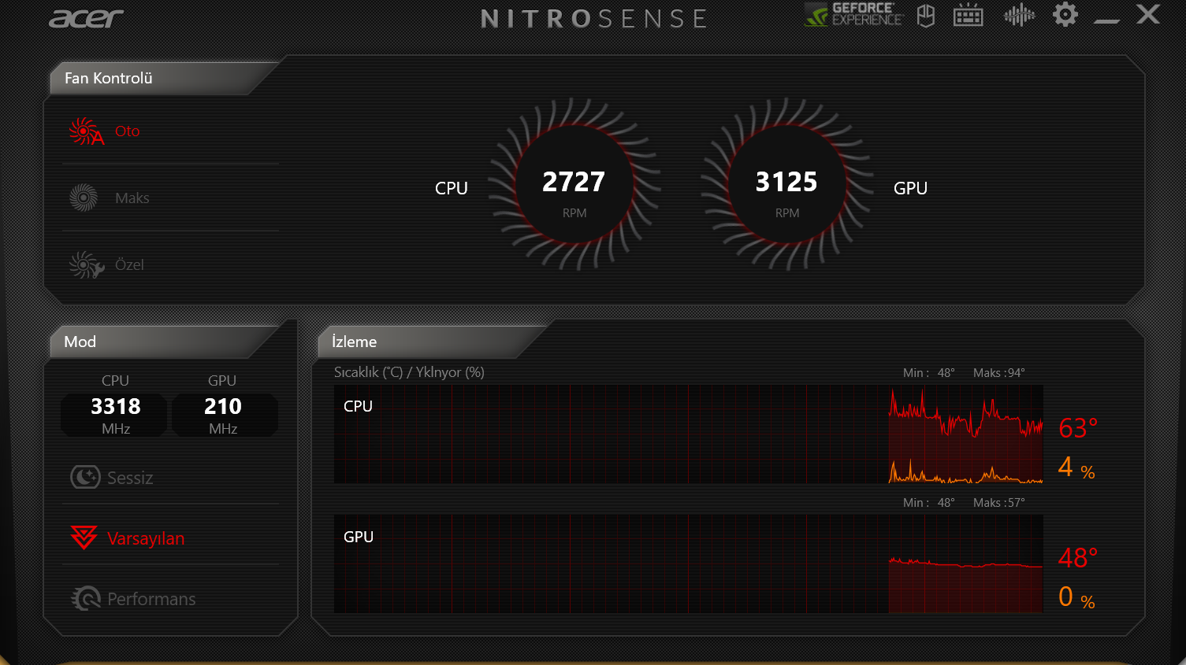Click the GPU fan RPM gauge
Viewport: 1186px width, 665px height.
[786, 184]
